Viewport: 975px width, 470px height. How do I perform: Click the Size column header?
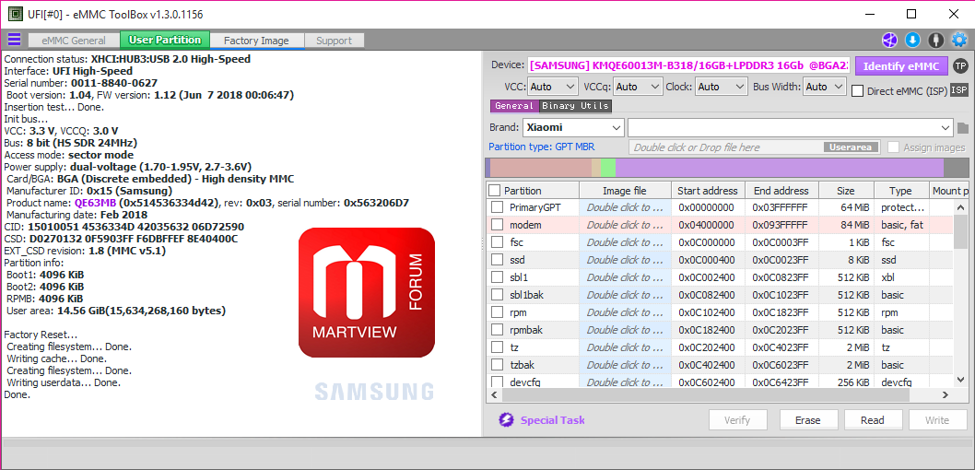(x=846, y=190)
